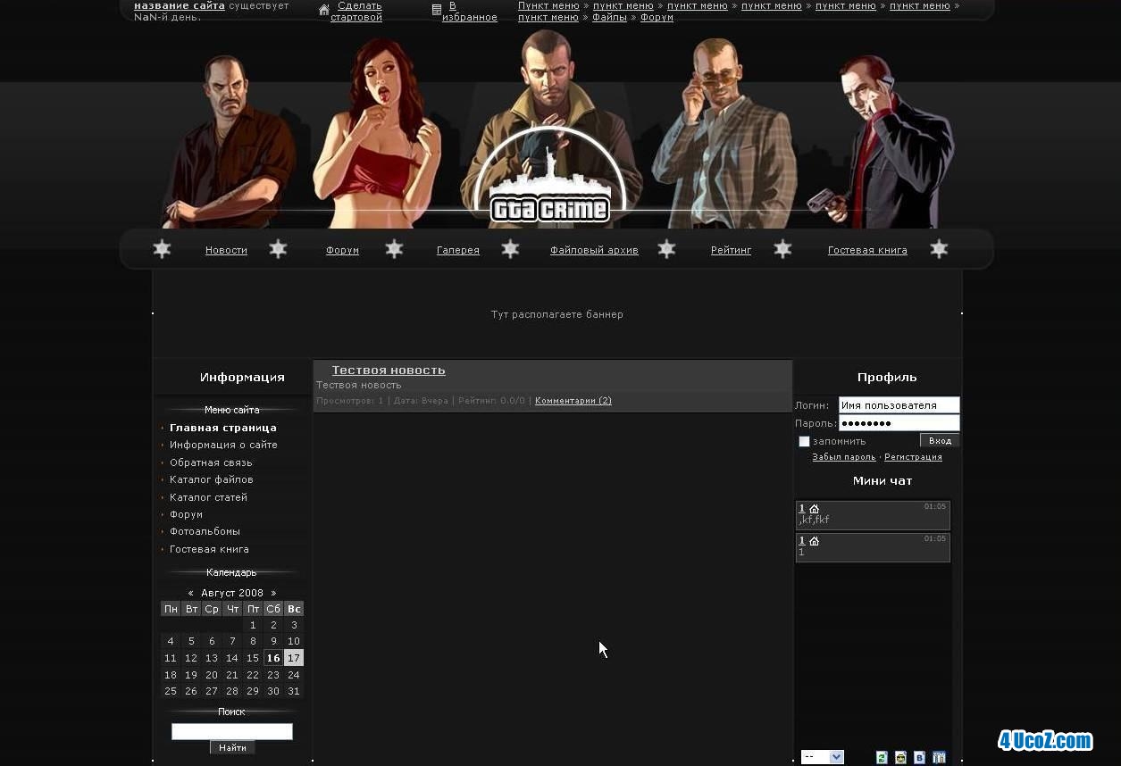Open Форум in the Меню сайта sidebar
1121x766 pixels.
[x=186, y=514]
